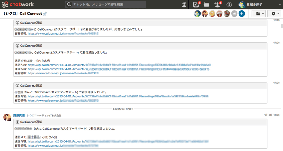Image resolution: width=283 pixels, height=151 pixels.
Task: Open the task list checkbox icon
Action: click(x=196, y=4)
